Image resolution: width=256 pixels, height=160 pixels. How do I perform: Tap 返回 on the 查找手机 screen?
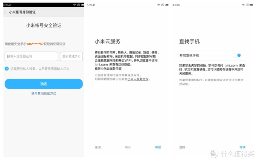[182, 147]
